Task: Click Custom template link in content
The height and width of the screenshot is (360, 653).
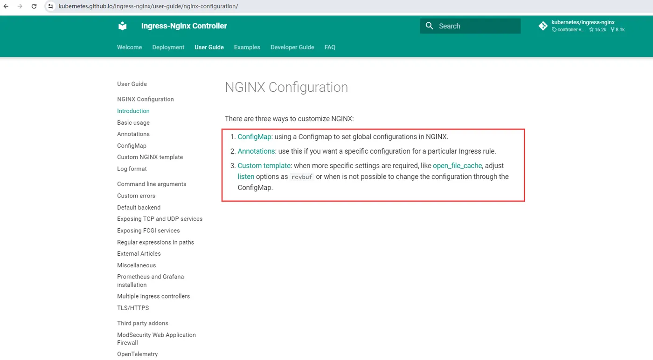Action: pyautogui.click(x=264, y=166)
